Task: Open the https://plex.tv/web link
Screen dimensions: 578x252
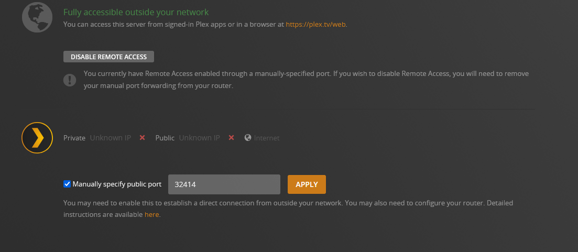Action: 316,25
